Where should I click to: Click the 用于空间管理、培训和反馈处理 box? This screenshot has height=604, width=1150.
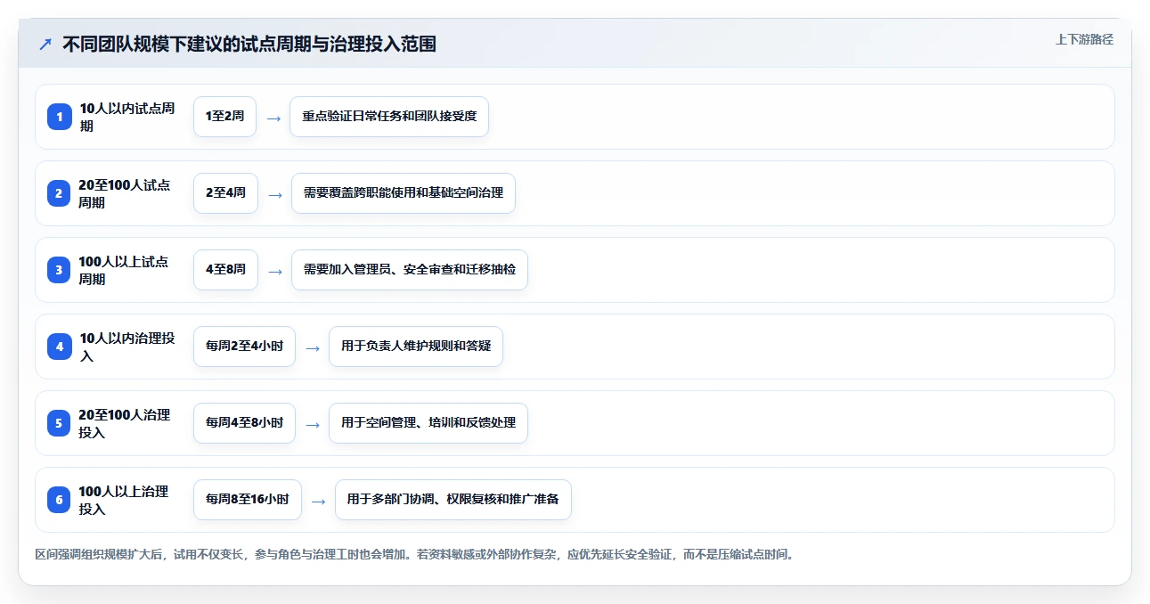(x=428, y=423)
